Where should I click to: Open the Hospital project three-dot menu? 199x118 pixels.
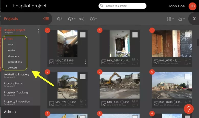38,31
